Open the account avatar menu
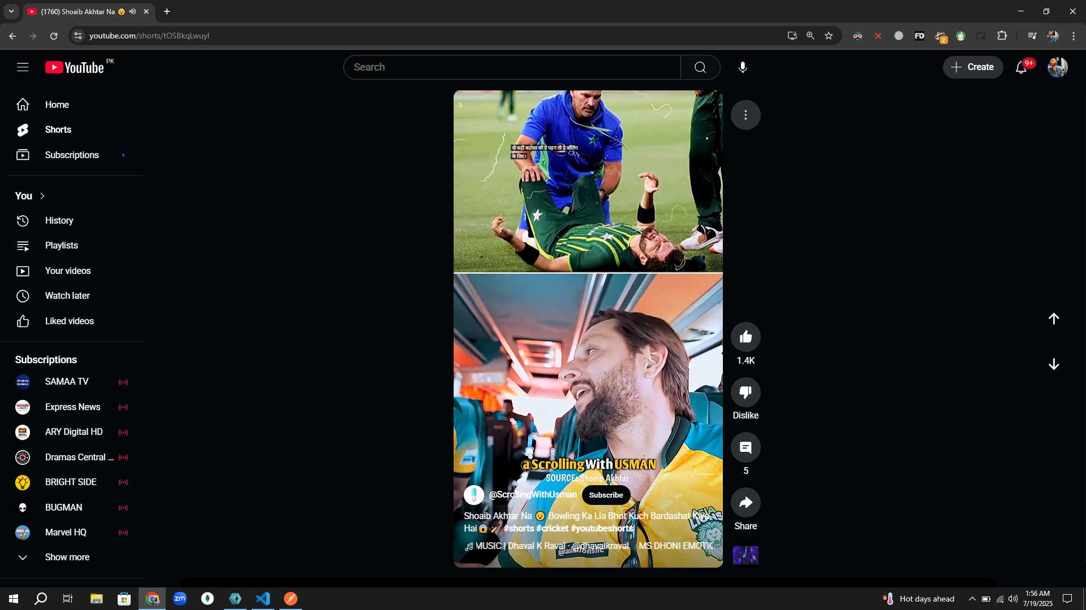The height and width of the screenshot is (610, 1086). click(x=1057, y=67)
